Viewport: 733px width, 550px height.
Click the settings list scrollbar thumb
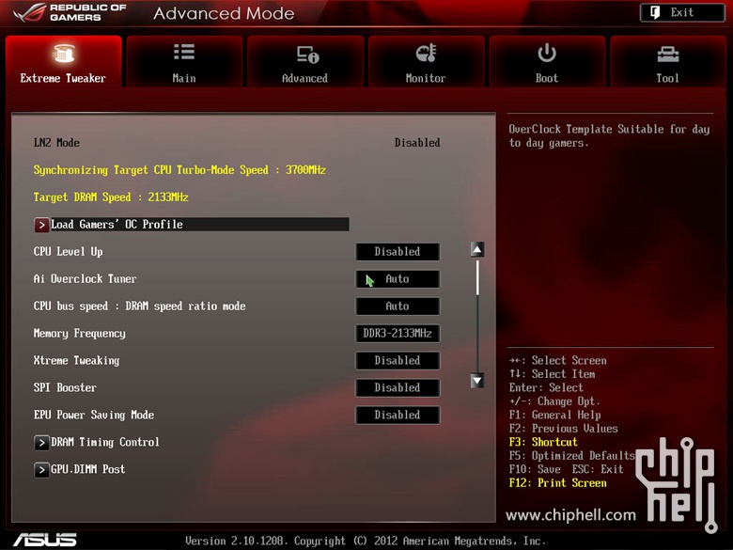[477, 277]
